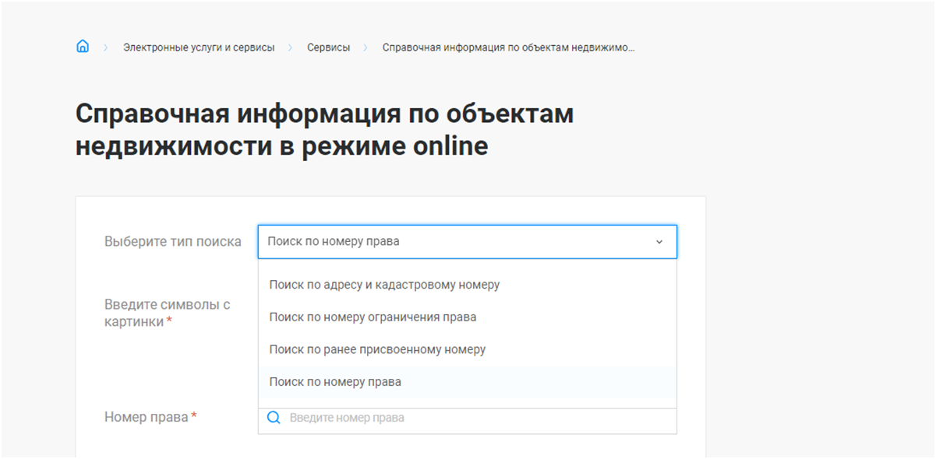936x459 pixels.
Task: Click the "Номер права" field label
Action: (x=146, y=418)
